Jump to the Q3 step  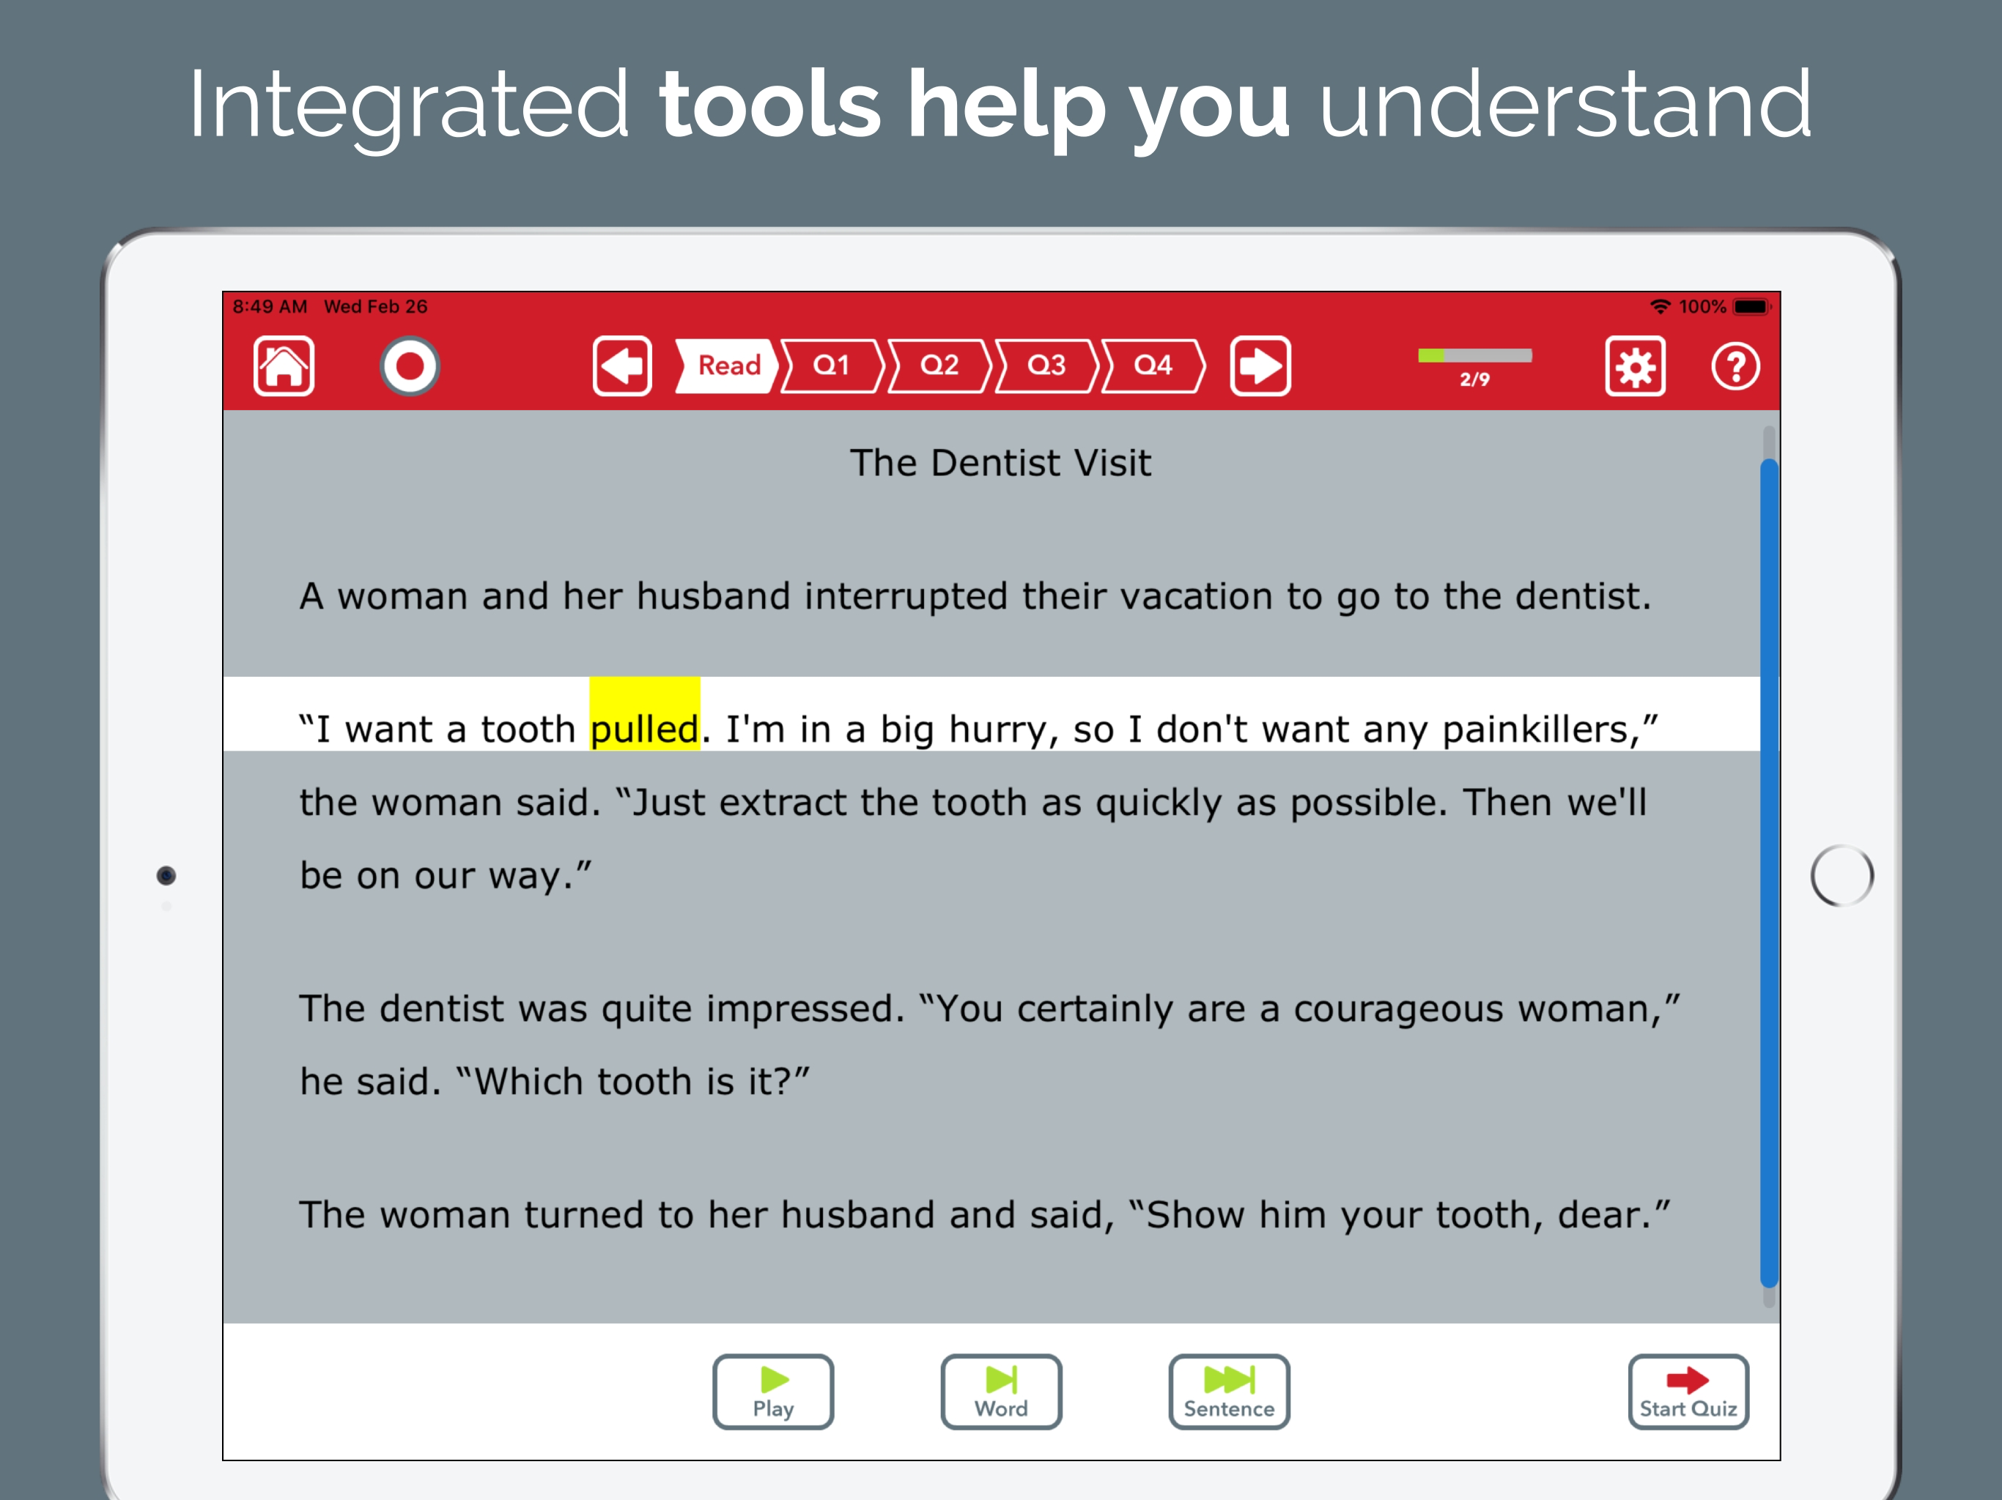coord(1046,365)
